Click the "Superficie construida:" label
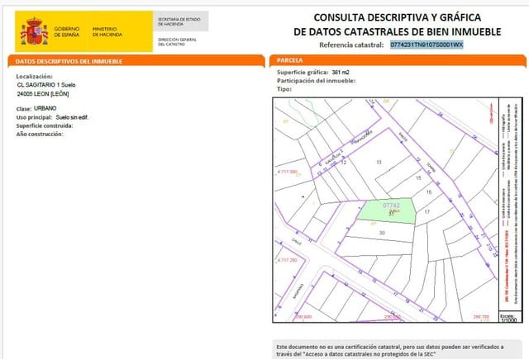 pyautogui.click(x=45, y=125)
